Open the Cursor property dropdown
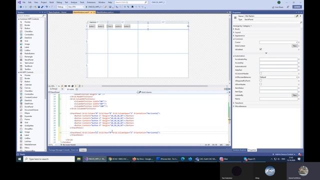The width and height of the screenshot is (320, 180). (x=278, y=42)
